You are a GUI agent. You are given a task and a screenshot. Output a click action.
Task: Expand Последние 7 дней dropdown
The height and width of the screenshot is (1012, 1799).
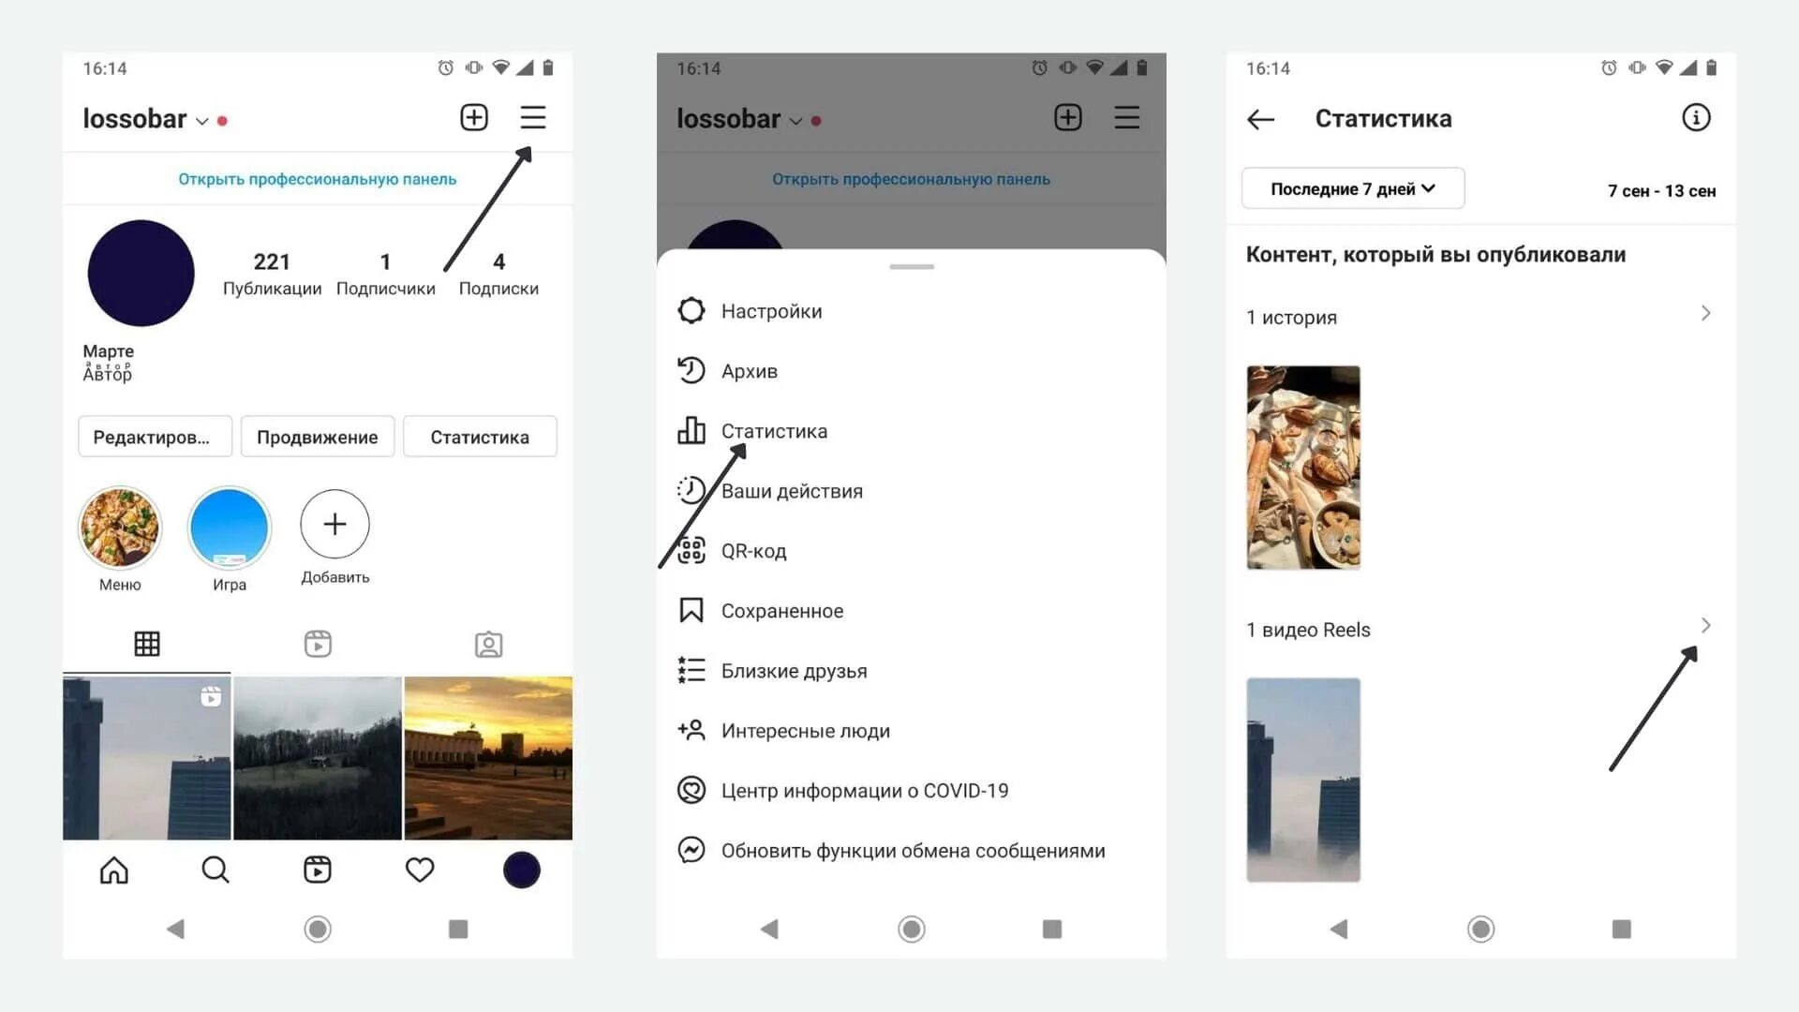[1349, 189]
